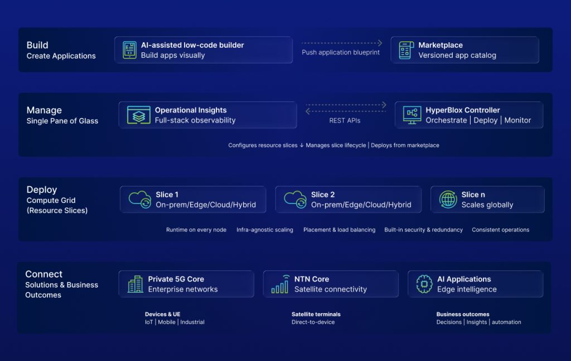
Task: Open the AI-assisted low-code builder card
Action: click(x=204, y=50)
